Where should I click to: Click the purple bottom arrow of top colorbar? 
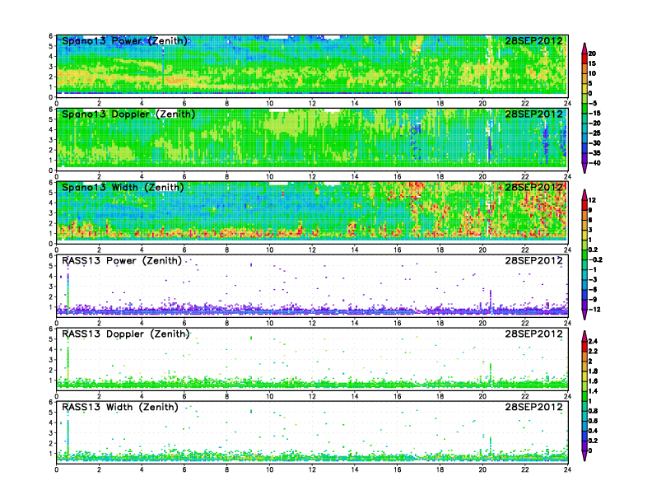[x=584, y=167]
